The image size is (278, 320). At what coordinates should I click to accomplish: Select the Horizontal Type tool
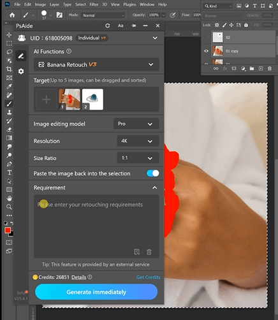(9, 173)
